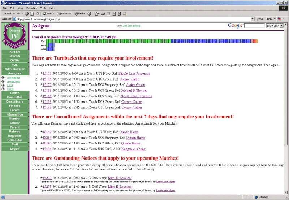Open Quintin Harris referee link for match #18264
Viewport: 289px width, 200px height.
tap(135, 138)
